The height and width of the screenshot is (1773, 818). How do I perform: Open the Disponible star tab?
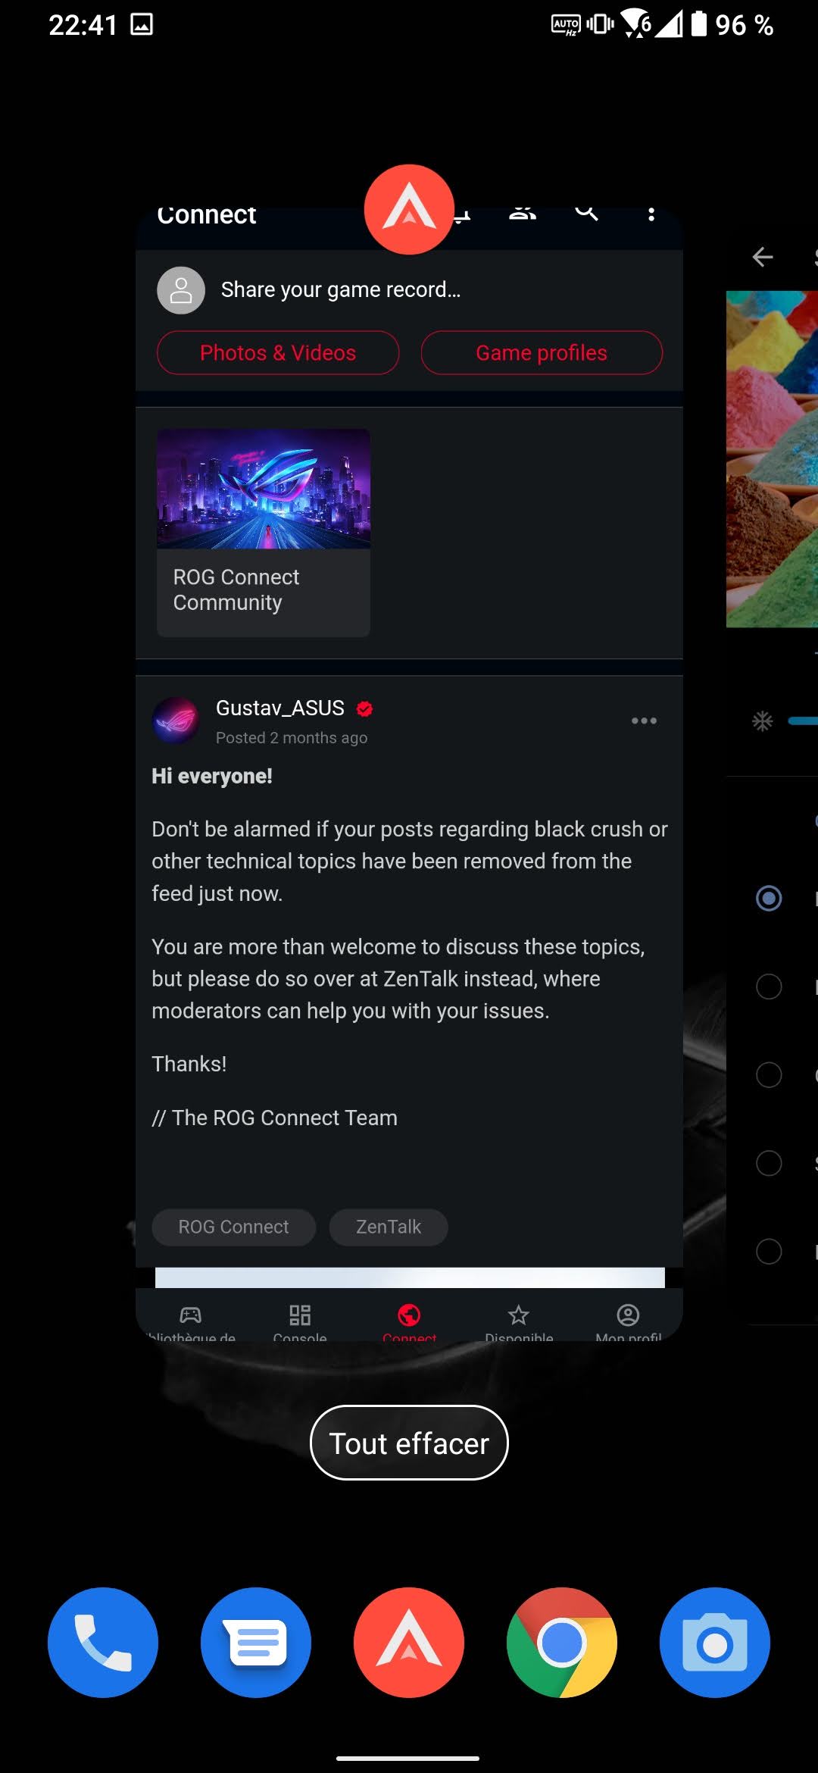pyautogui.click(x=519, y=1322)
